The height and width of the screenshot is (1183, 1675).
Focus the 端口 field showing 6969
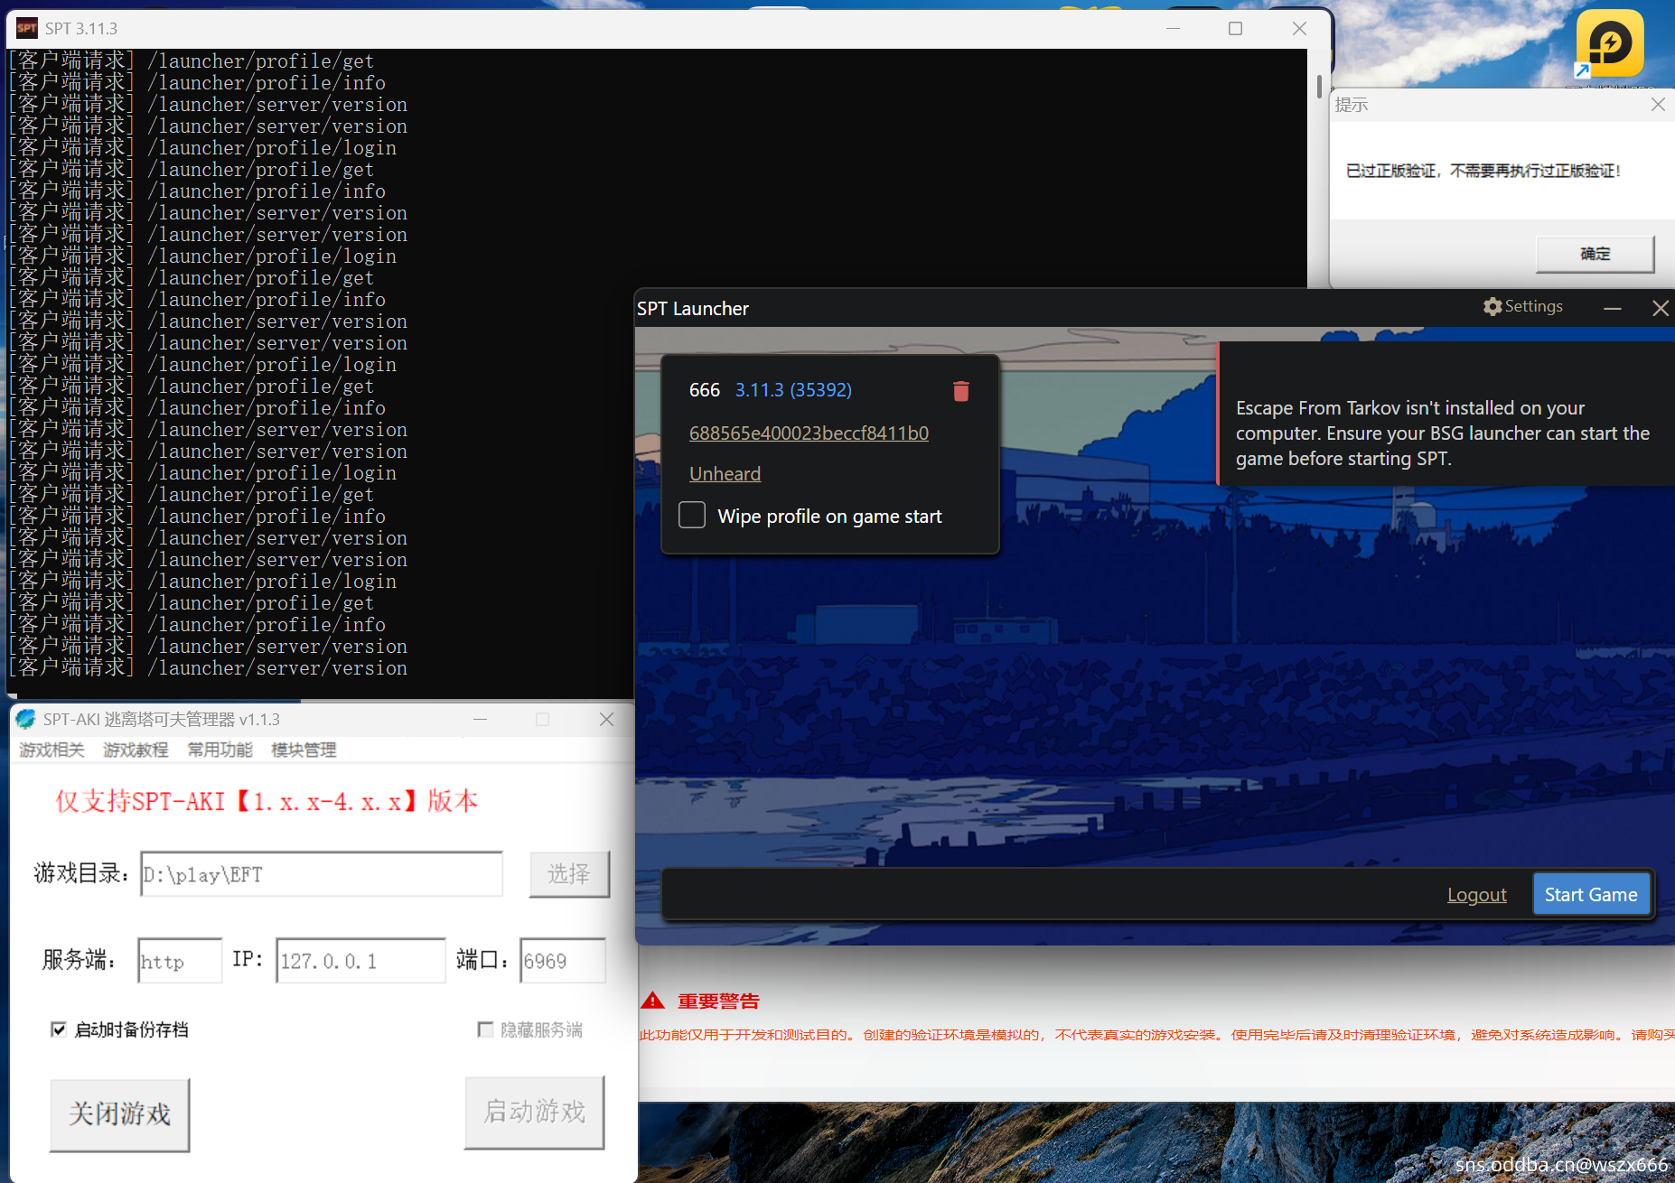click(564, 960)
